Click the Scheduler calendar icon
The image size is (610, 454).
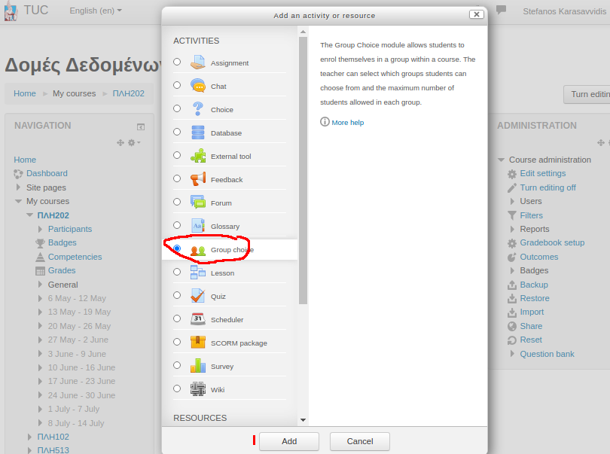(198, 319)
